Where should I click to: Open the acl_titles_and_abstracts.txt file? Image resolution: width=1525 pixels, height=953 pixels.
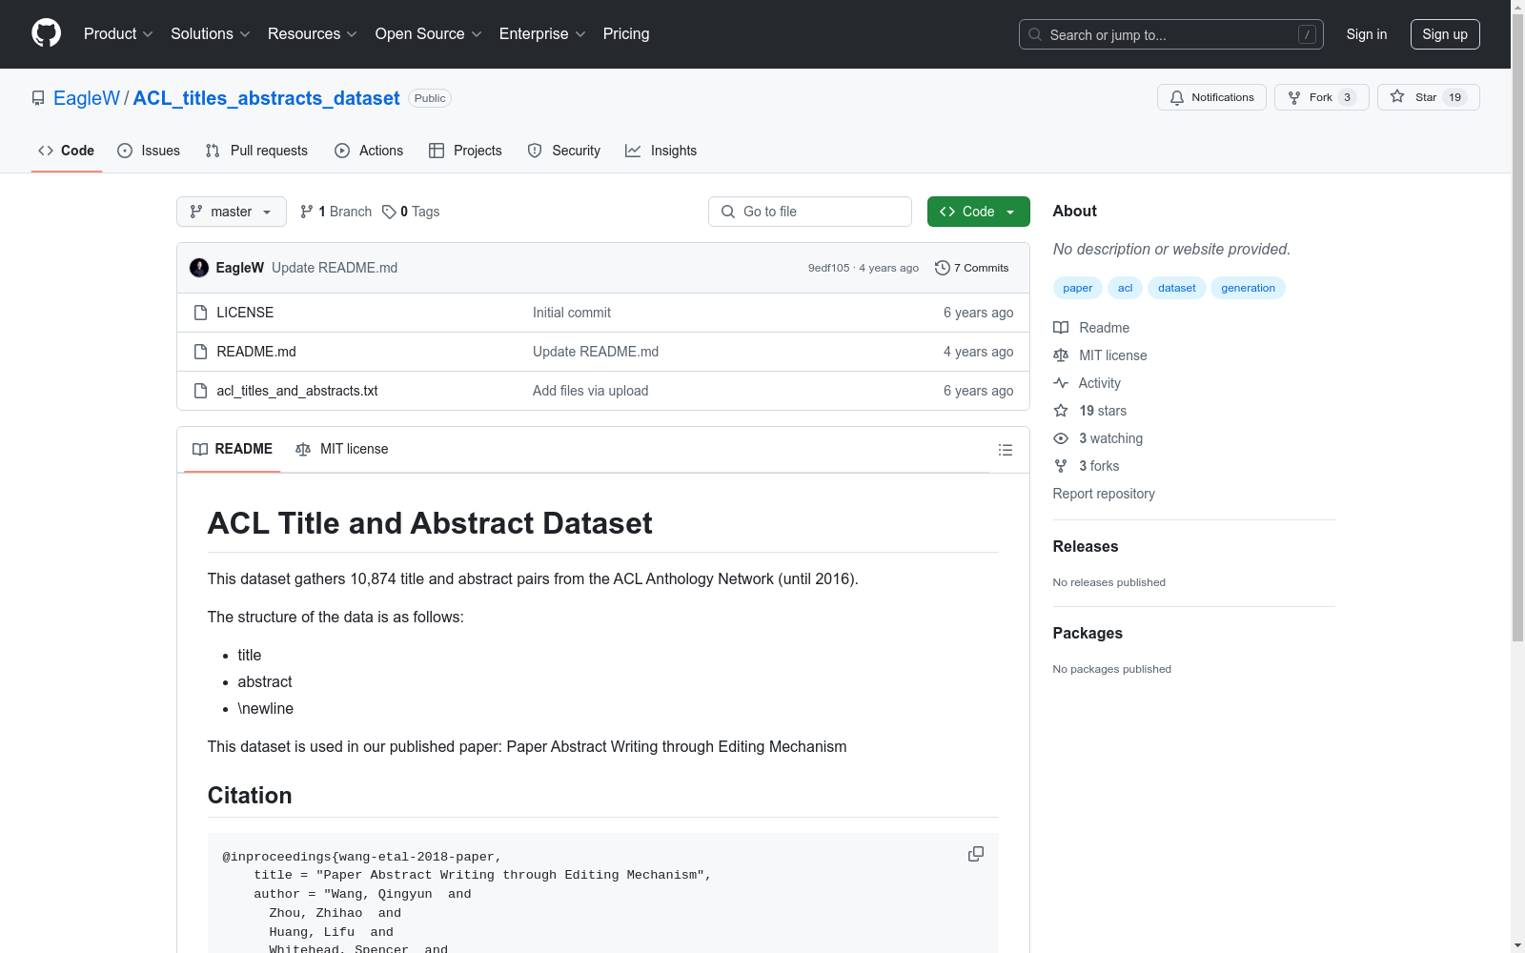297,391
